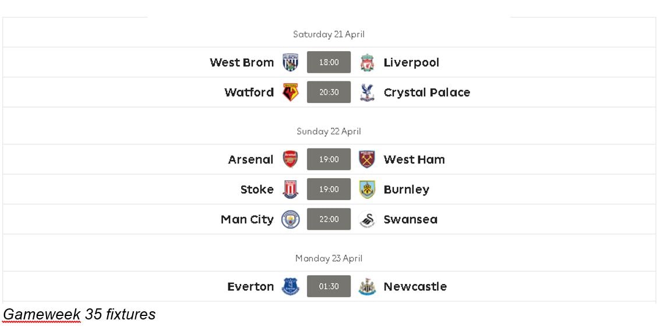Select the Arsenal cannon badge
Screen dimensions: 660x334
291,159
